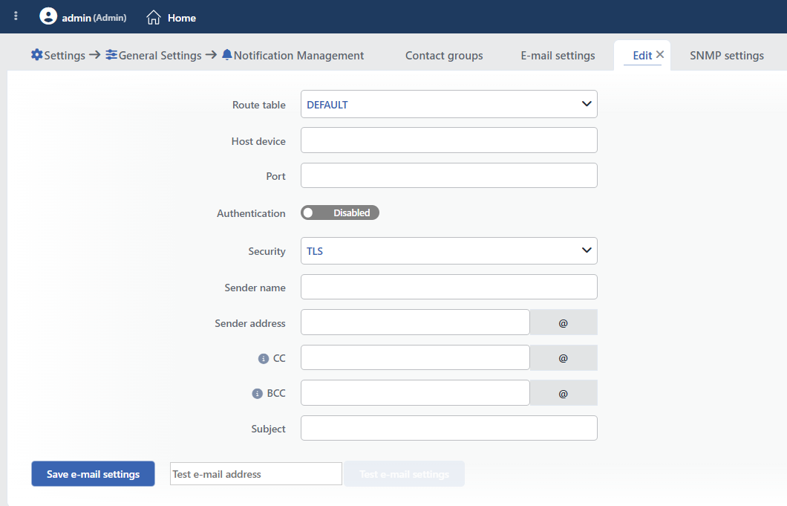Click the Test e-mail settings button
This screenshot has height=506, width=787.
point(404,474)
